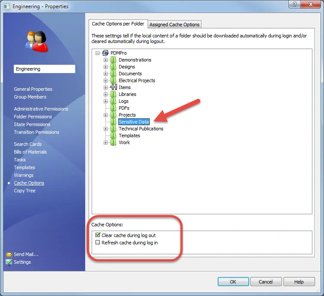Open Copy Tree page
Screen dimensions: 324x296
(25, 191)
